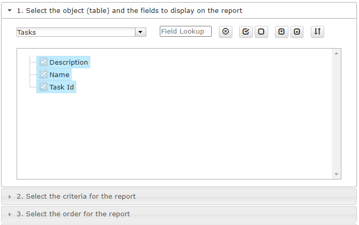
Task: Click the field list scroll up arrow
Action: (x=336, y=53)
